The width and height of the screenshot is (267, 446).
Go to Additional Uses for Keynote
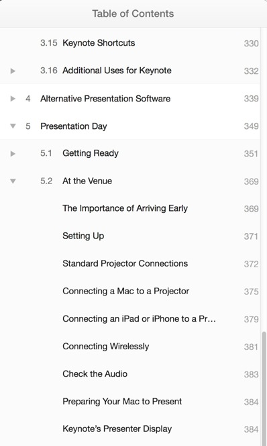[x=117, y=71]
